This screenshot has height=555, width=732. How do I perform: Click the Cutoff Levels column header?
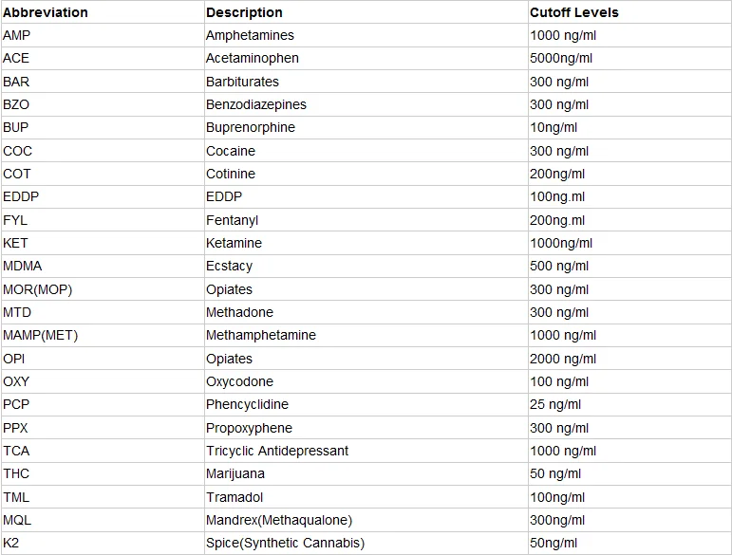[573, 12]
